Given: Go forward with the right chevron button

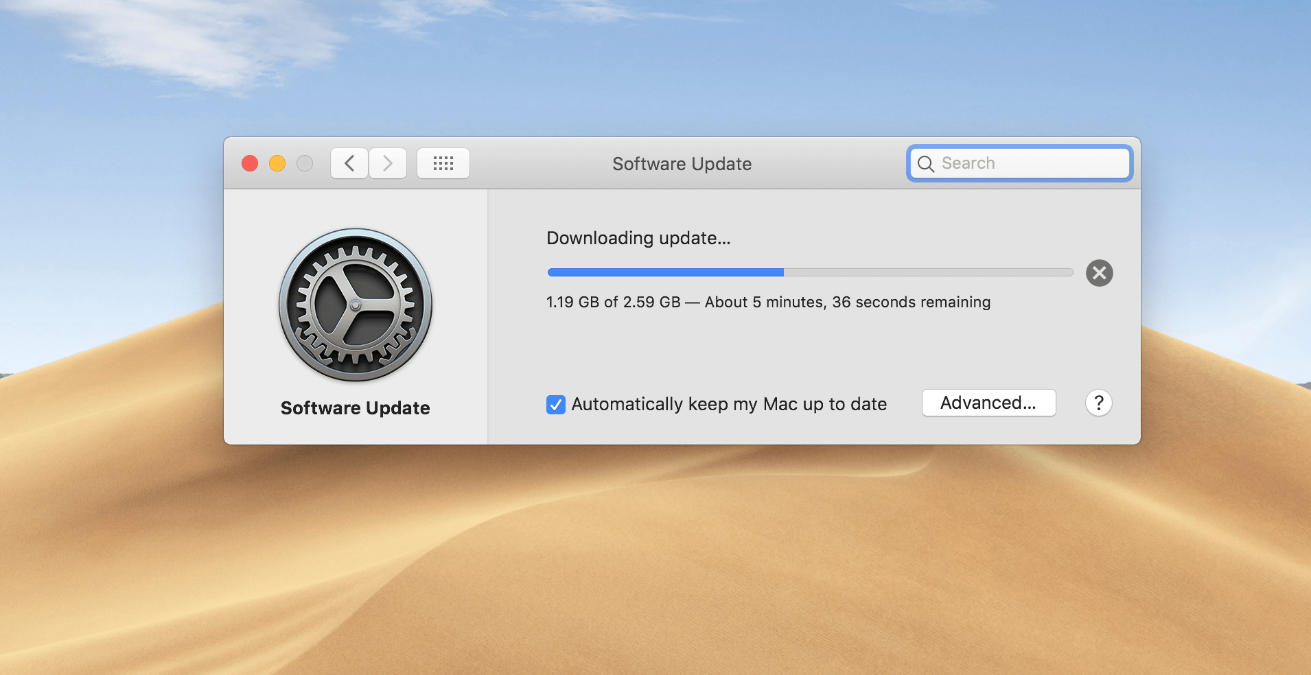Looking at the screenshot, I should coord(388,163).
